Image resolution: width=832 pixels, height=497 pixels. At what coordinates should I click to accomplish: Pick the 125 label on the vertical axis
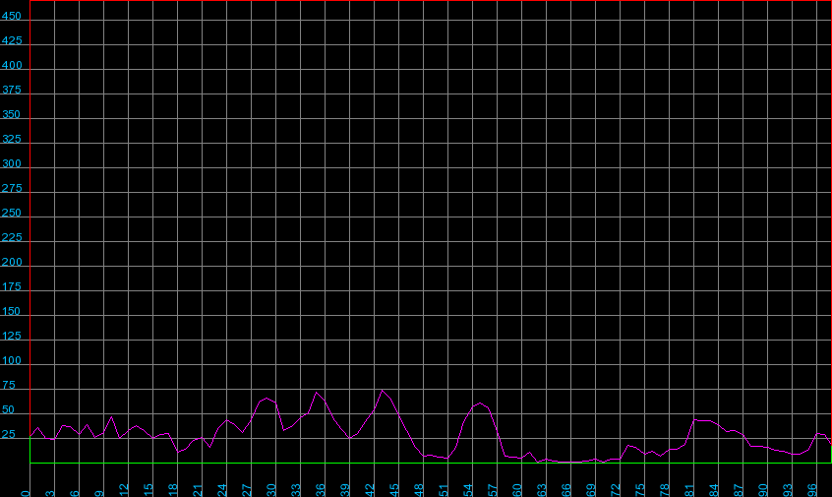click(11, 336)
